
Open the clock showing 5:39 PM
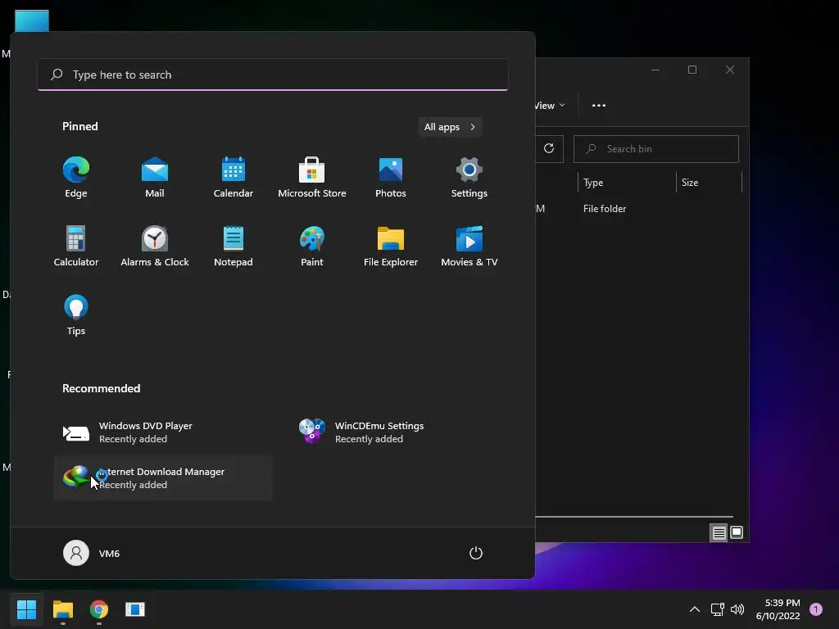click(778, 609)
